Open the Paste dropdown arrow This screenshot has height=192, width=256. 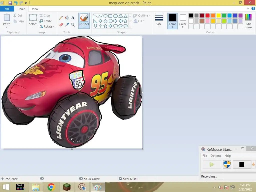pyautogui.click(x=6, y=27)
